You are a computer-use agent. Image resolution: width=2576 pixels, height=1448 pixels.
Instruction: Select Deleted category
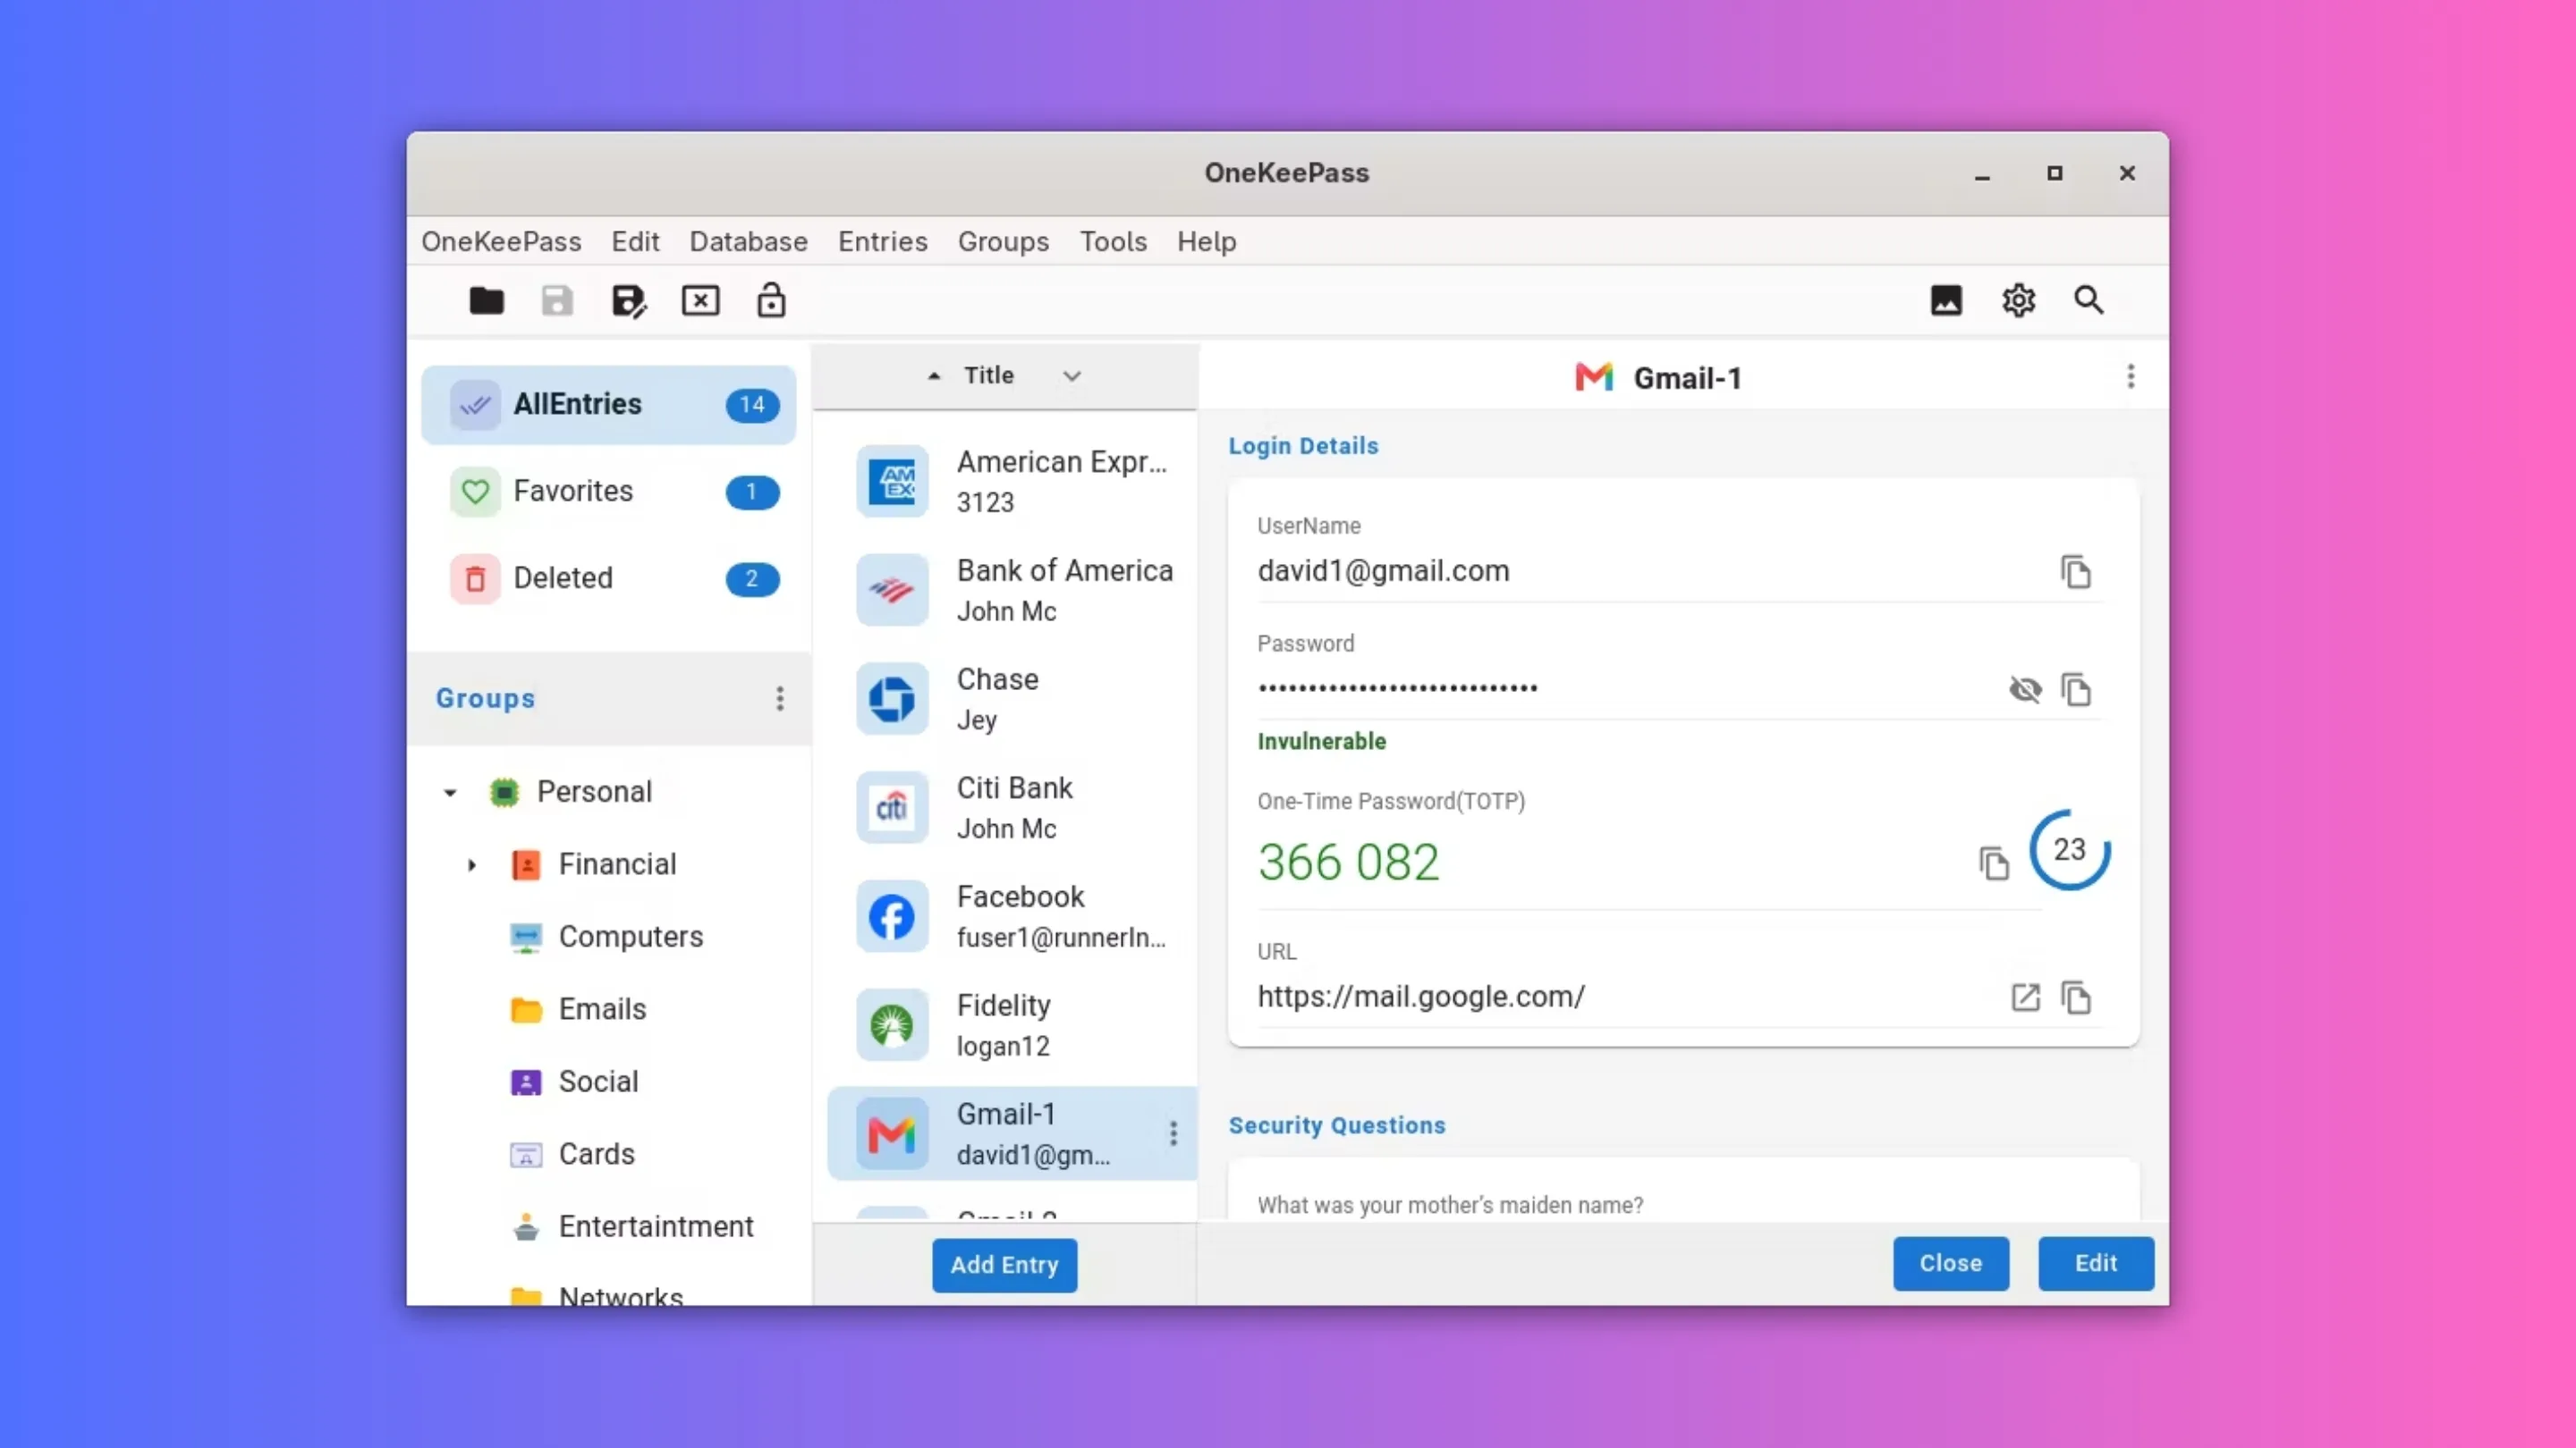pyautogui.click(x=609, y=578)
